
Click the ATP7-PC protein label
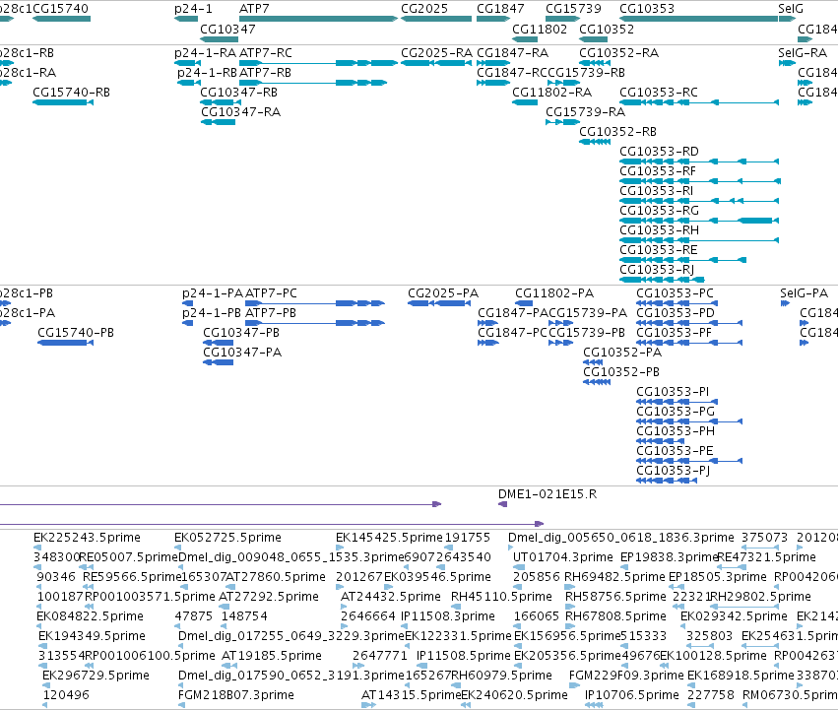click(x=271, y=293)
